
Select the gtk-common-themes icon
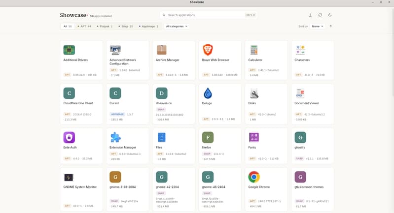click(300, 177)
